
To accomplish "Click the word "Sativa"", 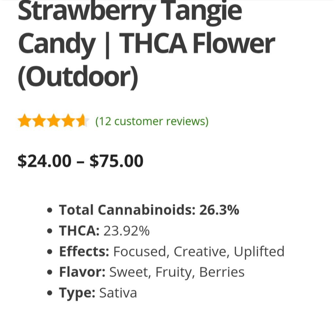I will 118,293.
